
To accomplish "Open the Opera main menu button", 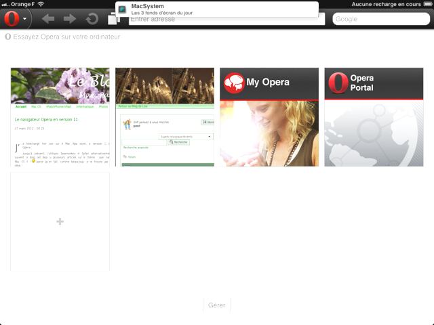I will tap(16, 19).
